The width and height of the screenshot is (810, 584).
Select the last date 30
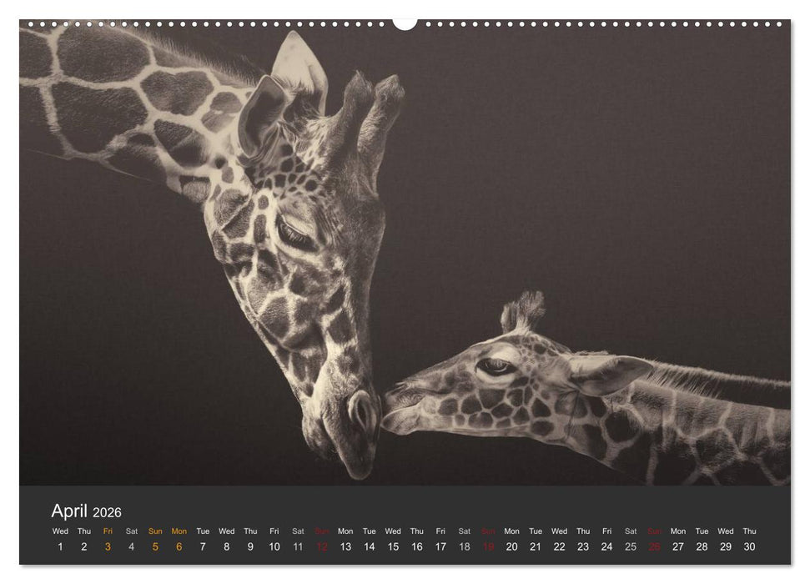pos(749,544)
